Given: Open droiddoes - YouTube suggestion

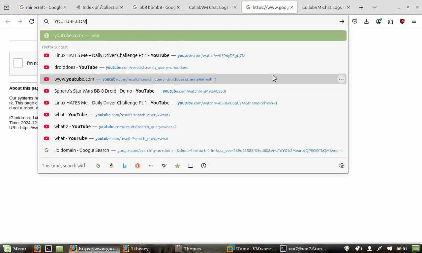Looking at the screenshot, I should click(x=193, y=67).
